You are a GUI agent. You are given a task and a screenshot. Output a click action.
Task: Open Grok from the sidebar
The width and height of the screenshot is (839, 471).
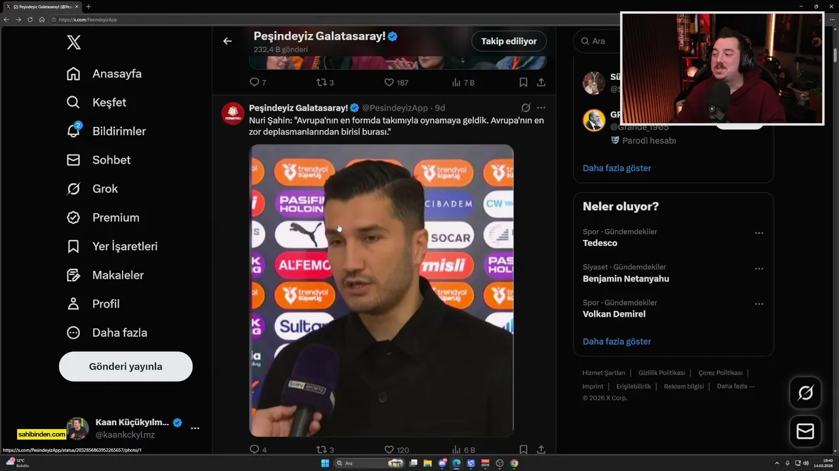coord(92,189)
